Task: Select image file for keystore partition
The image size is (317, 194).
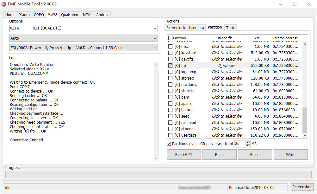Action: point(227,53)
